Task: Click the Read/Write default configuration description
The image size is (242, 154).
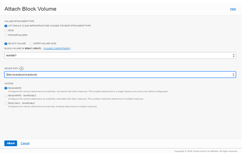Action: [x=88, y=91]
